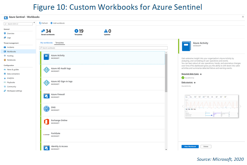Focus the Search workbooks field
This screenshot has width=247, height=165.
pyautogui.click(x=103, y=48)
